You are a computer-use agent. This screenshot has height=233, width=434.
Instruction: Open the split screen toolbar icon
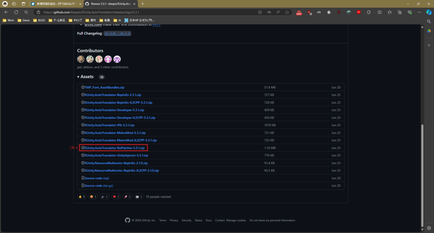(379, 12)
